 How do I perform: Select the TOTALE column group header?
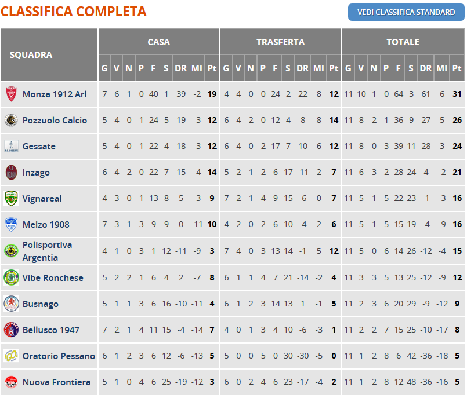(403, 42)
